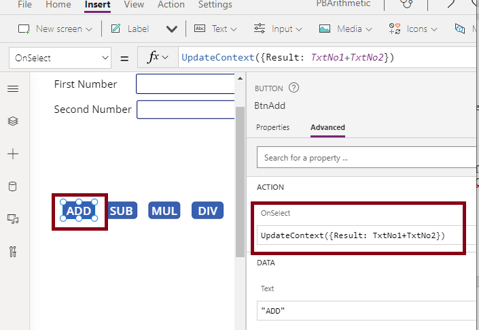Open the File menu

pos(24,5)
